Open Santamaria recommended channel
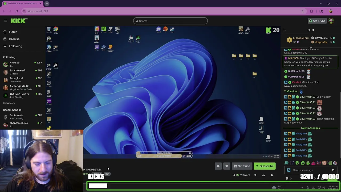Image resolution: width=341 pixels, height=192 pixels. 22,117
